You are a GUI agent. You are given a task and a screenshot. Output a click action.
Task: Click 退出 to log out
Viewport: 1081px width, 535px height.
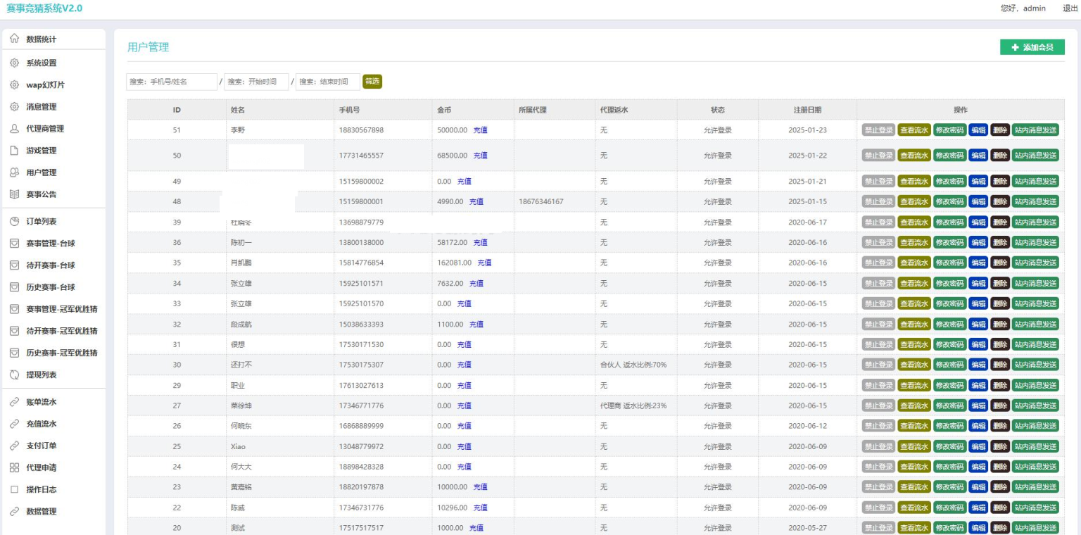coord(1070,8)
